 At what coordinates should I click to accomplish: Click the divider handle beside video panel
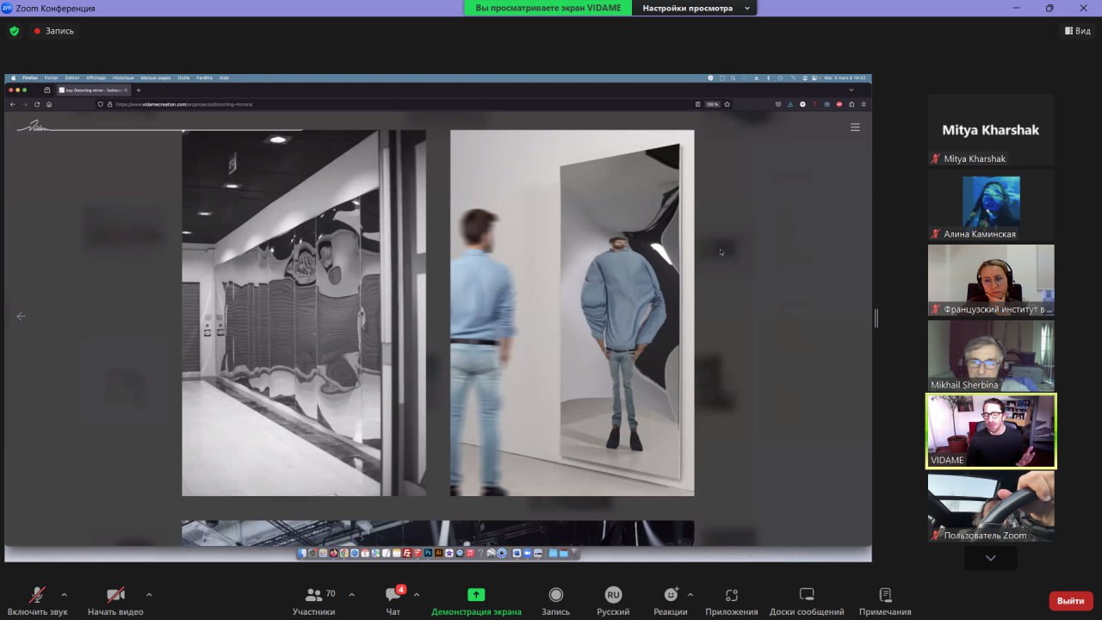876,318
